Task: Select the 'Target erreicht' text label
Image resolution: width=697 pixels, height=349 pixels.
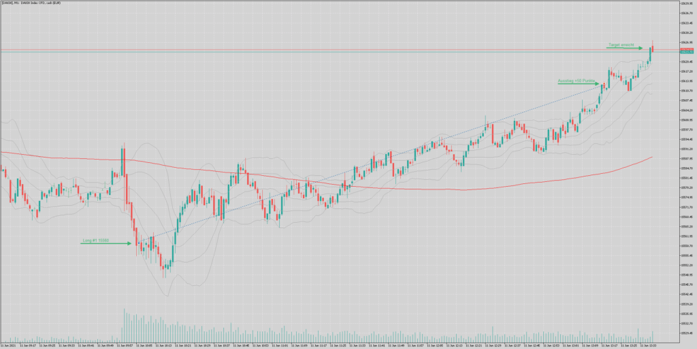Action: 621,44
